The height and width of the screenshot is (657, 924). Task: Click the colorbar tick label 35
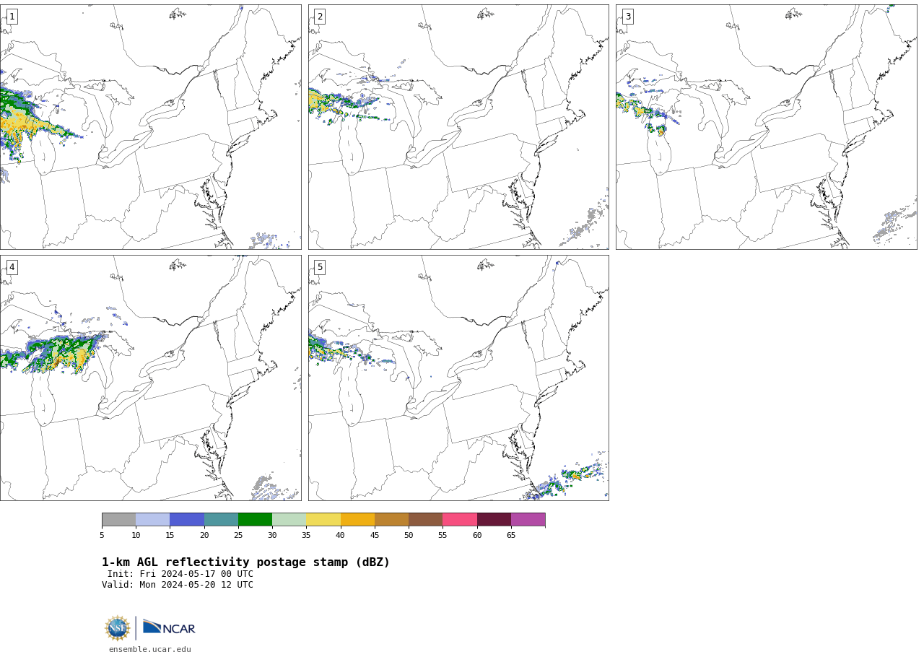306,535
